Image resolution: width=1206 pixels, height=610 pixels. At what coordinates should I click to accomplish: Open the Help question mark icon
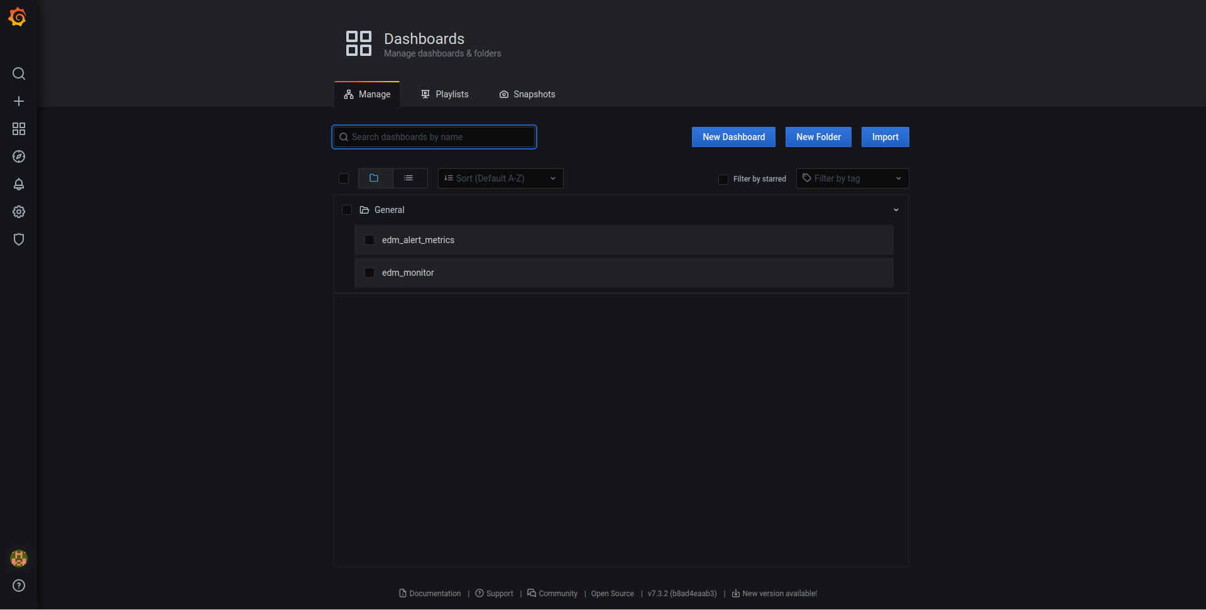point(19,585)
